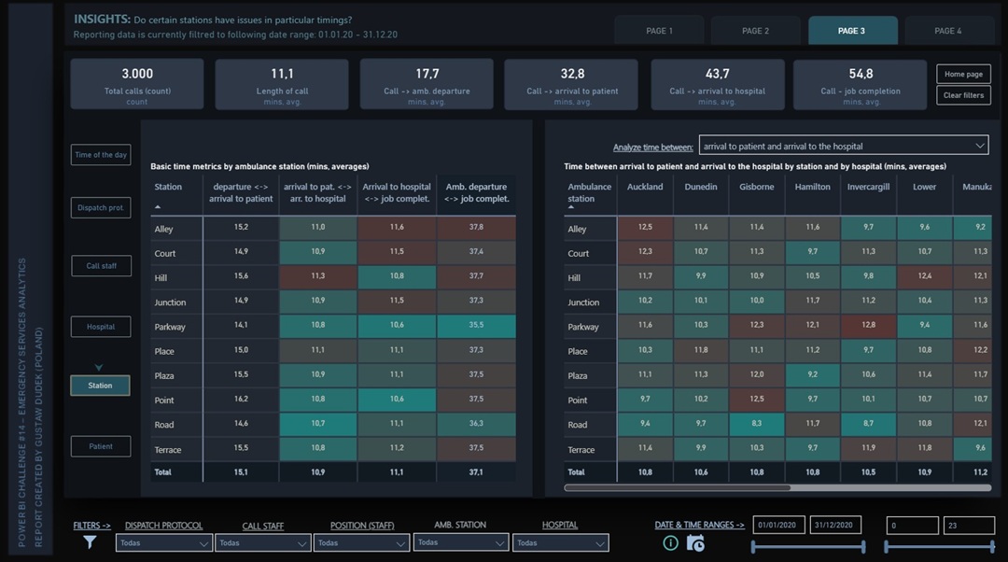Viewport: 1008px width, 562px height.
Task: Open the Amb. Station filter dropdown
Action: 460,542
